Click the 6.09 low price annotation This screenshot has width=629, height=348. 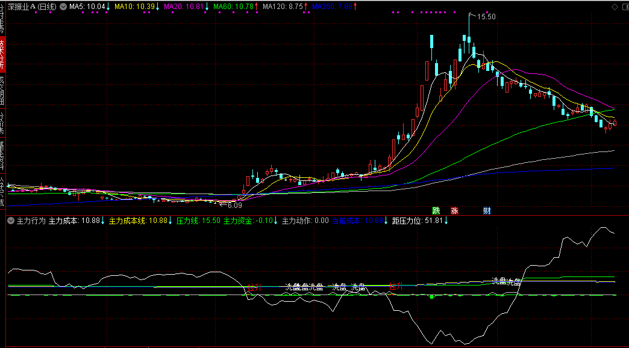coord(235,206)
